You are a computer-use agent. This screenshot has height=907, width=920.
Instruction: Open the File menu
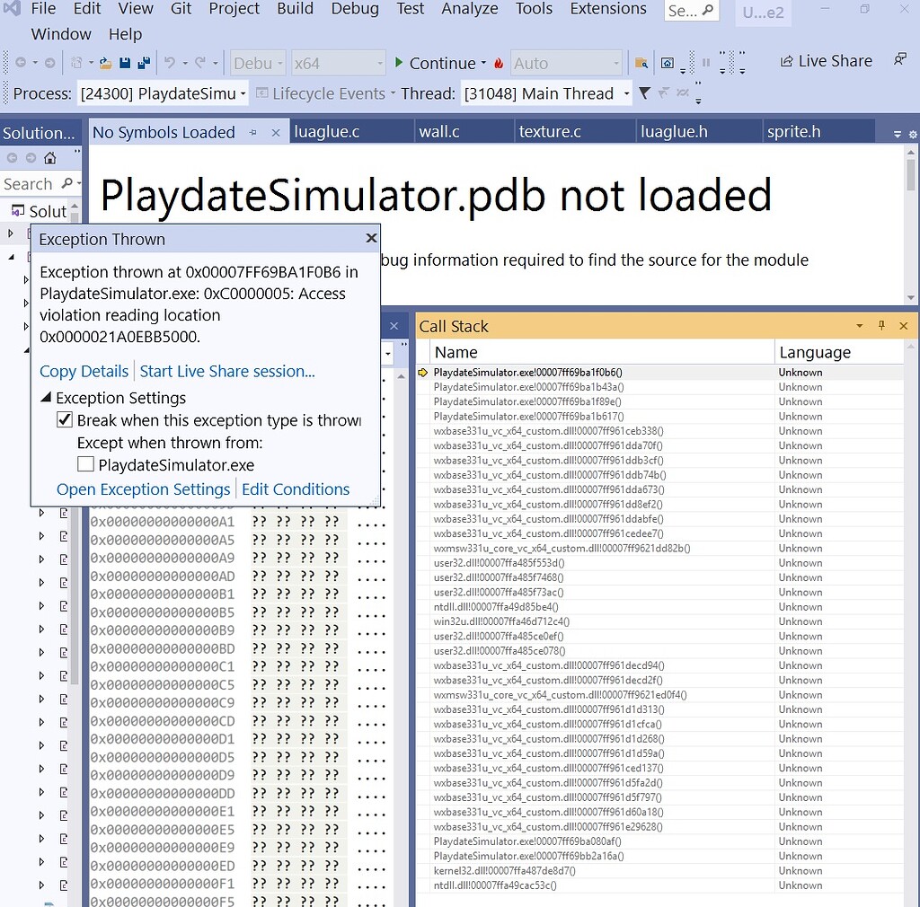click(x=43, y=9)
